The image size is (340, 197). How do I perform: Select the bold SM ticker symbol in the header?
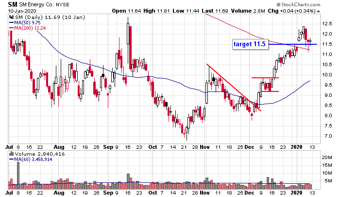(x=13, y=4)
